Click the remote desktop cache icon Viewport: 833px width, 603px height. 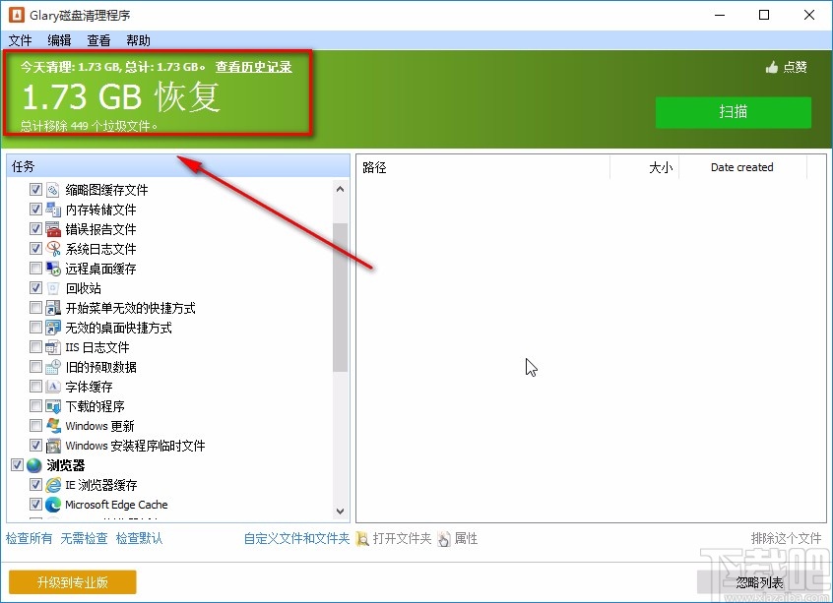coord(52,269)
